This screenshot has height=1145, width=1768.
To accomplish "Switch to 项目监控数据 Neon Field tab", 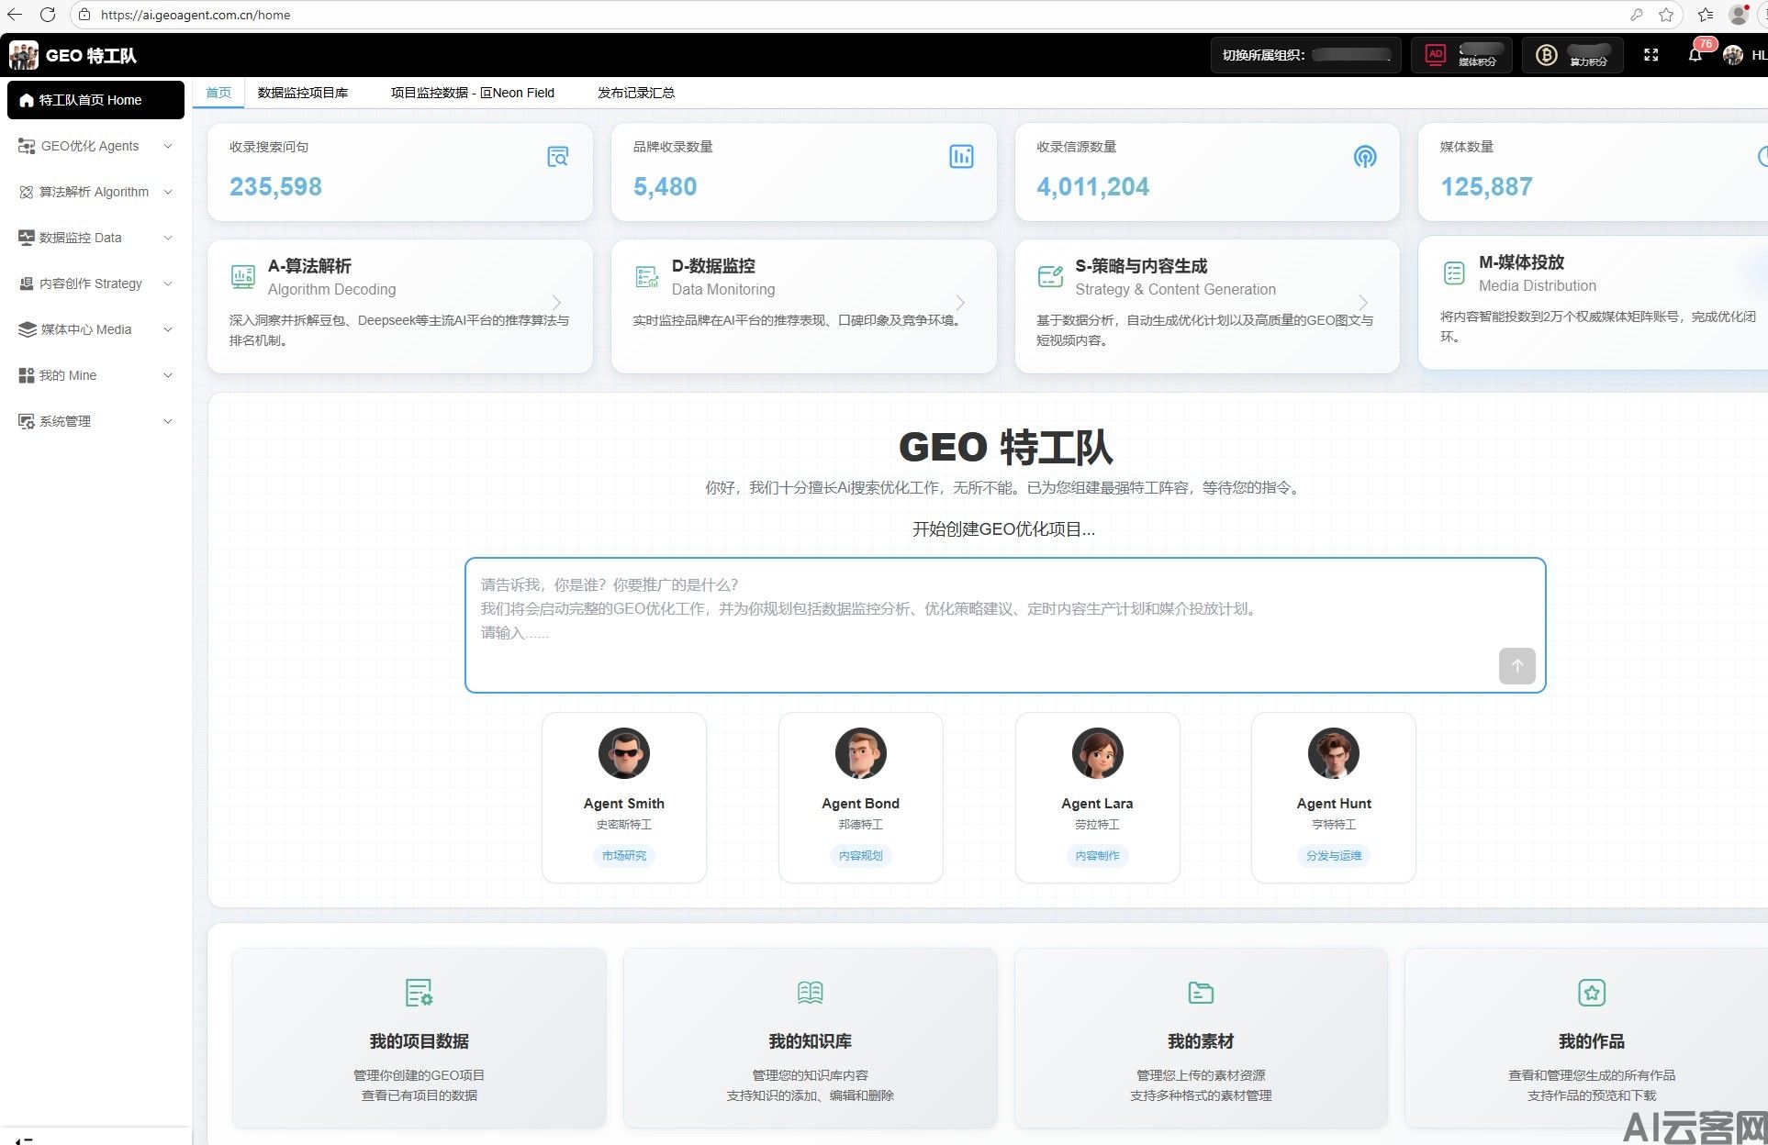I will point(473,93).
